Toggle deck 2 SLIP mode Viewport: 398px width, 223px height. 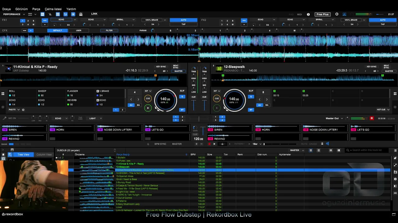tap(251, 91)
